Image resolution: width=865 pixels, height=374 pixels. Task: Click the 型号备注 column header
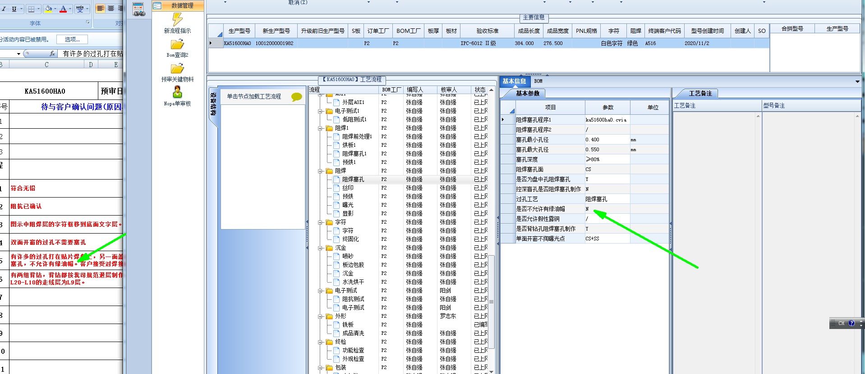point(811,106)
